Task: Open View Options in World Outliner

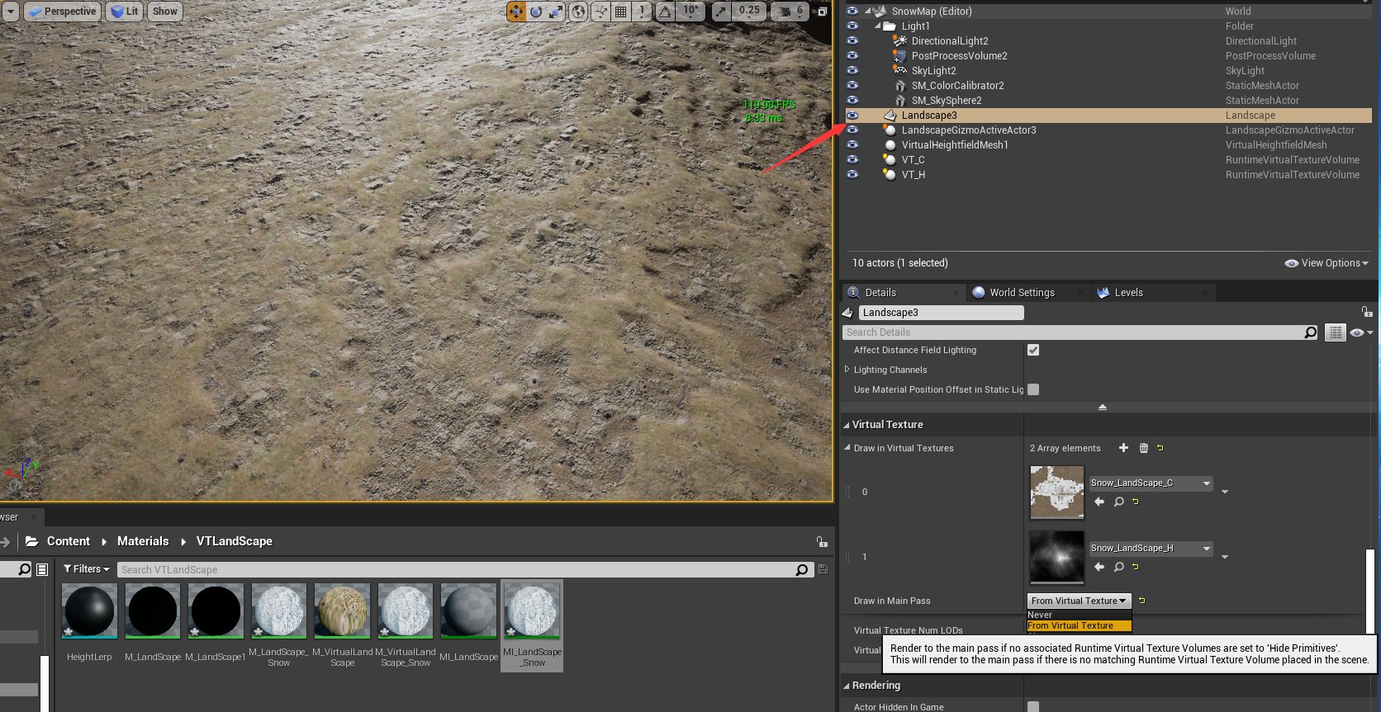Action: tap(1326, 263)
